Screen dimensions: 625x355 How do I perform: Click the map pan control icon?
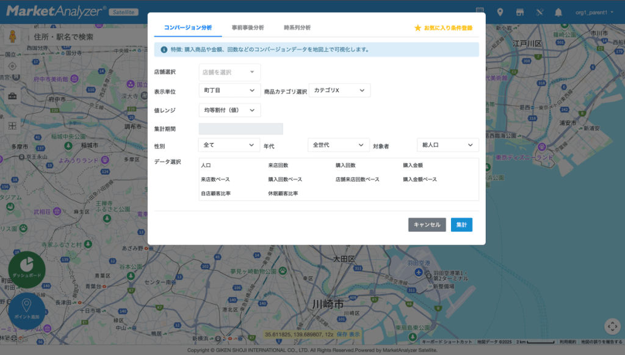(612, 326)
